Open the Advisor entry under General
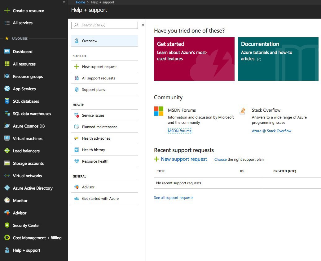Image resolution: width=321 pixels, height=261 pixels. pyautogui.click(x=104, y=187)
